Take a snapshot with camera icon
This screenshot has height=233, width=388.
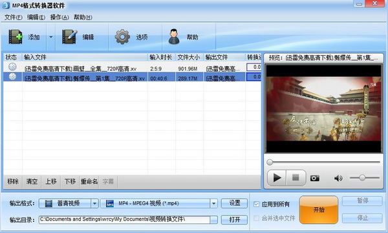tap(314, 178)
